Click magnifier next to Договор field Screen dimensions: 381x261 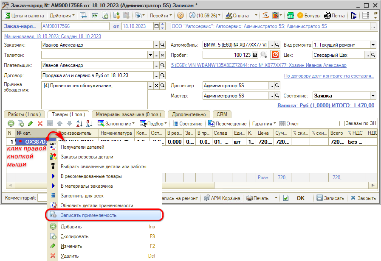pos(163,75)
